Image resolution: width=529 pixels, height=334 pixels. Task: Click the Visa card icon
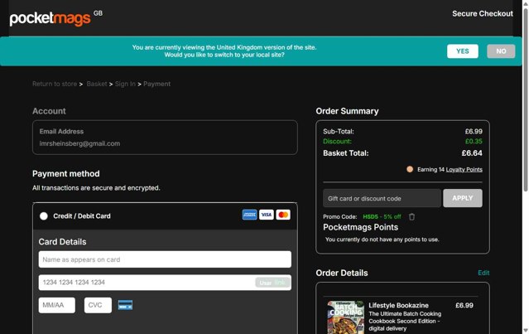pyautogui.click(x=267, y=215)
